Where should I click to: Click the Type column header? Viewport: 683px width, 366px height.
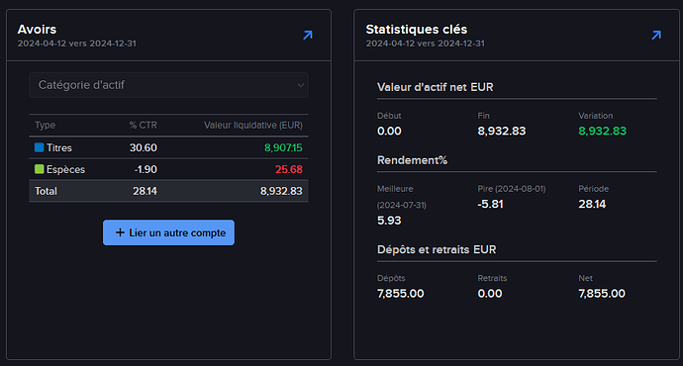[x=45, y=125]
